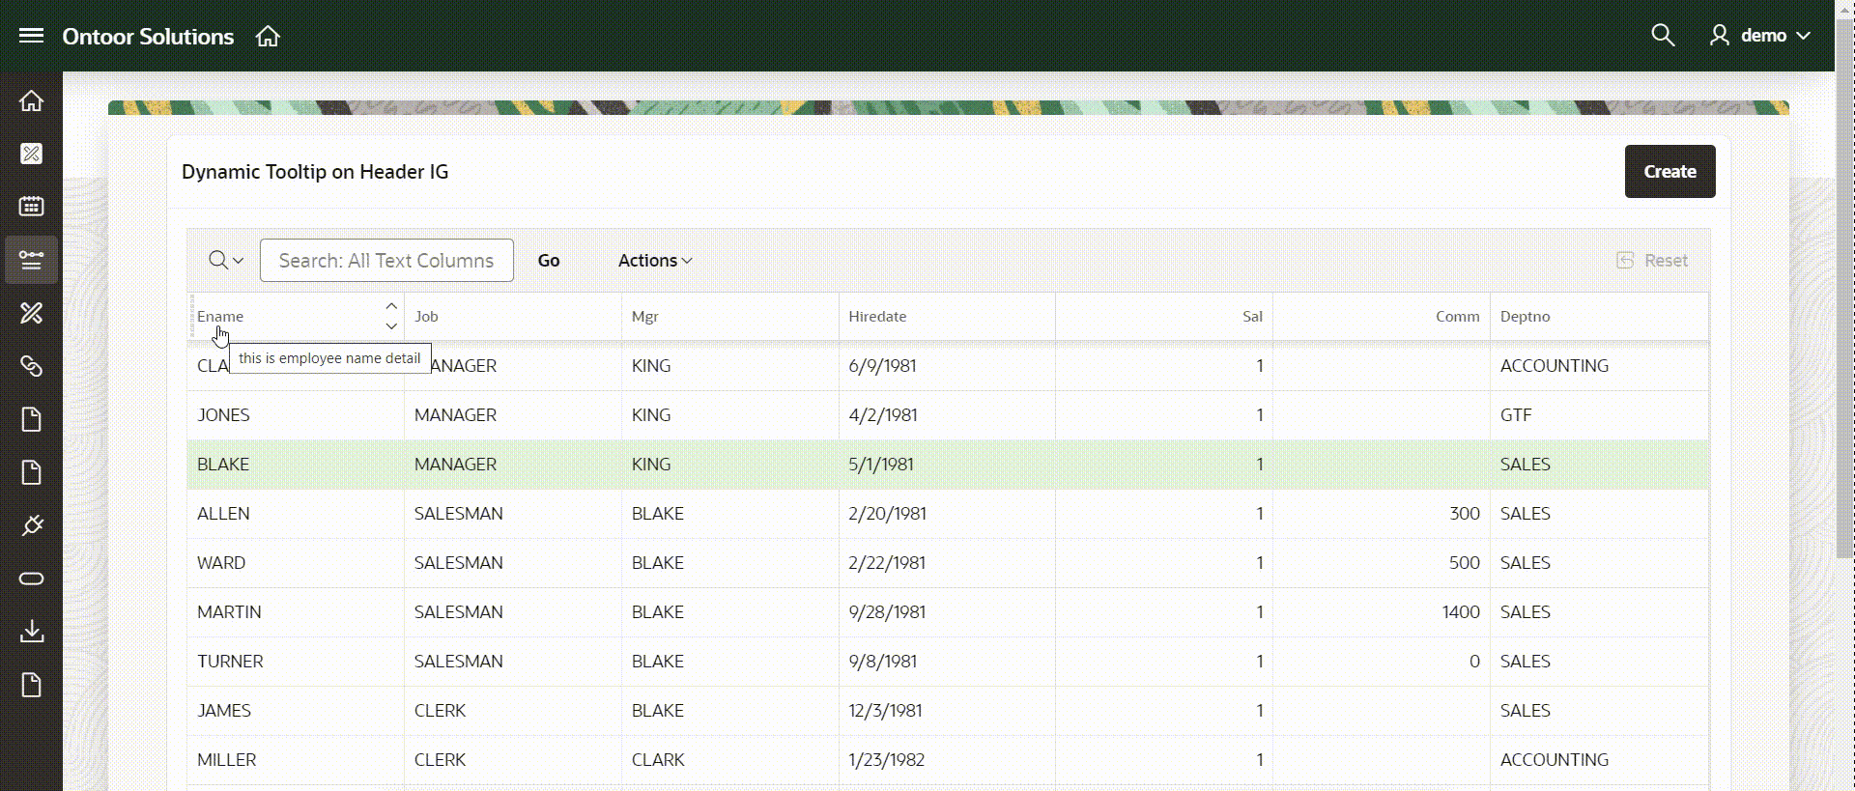Image resolution: width=1855 pixels, height=791 pixels.
Task: Open the sidebar calendar icon
Action: (31, 207)
